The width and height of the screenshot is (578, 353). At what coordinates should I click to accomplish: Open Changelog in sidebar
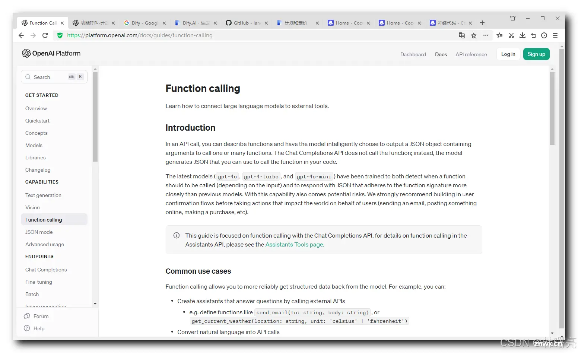pyautogui.click(x=38, y=170)
